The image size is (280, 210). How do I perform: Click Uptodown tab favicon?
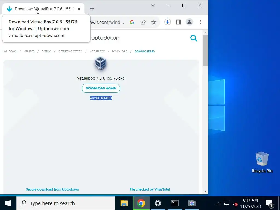click(9, 9)
